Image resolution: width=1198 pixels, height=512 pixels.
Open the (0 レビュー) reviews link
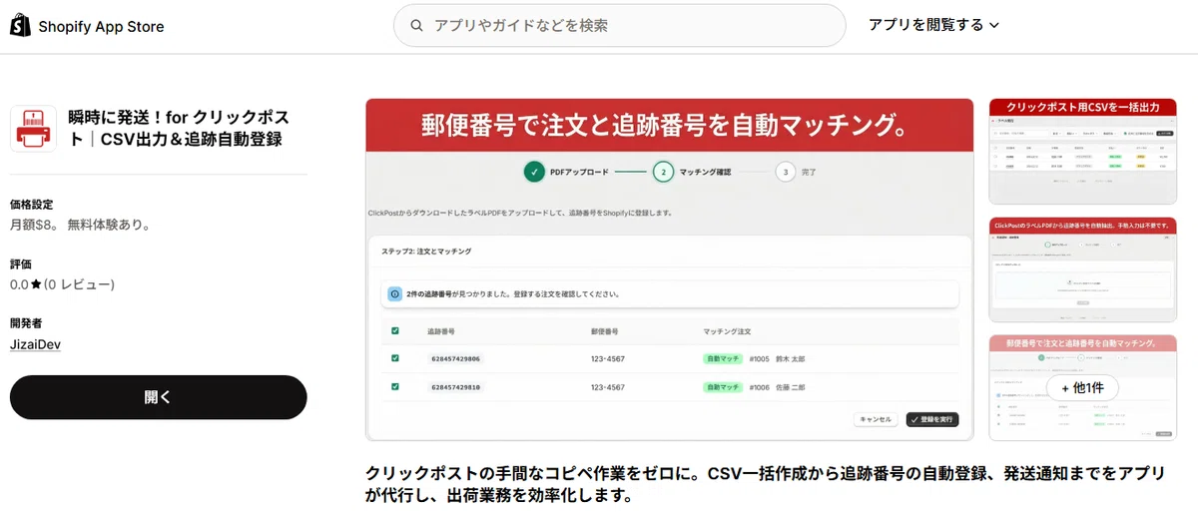coord(80,284)
